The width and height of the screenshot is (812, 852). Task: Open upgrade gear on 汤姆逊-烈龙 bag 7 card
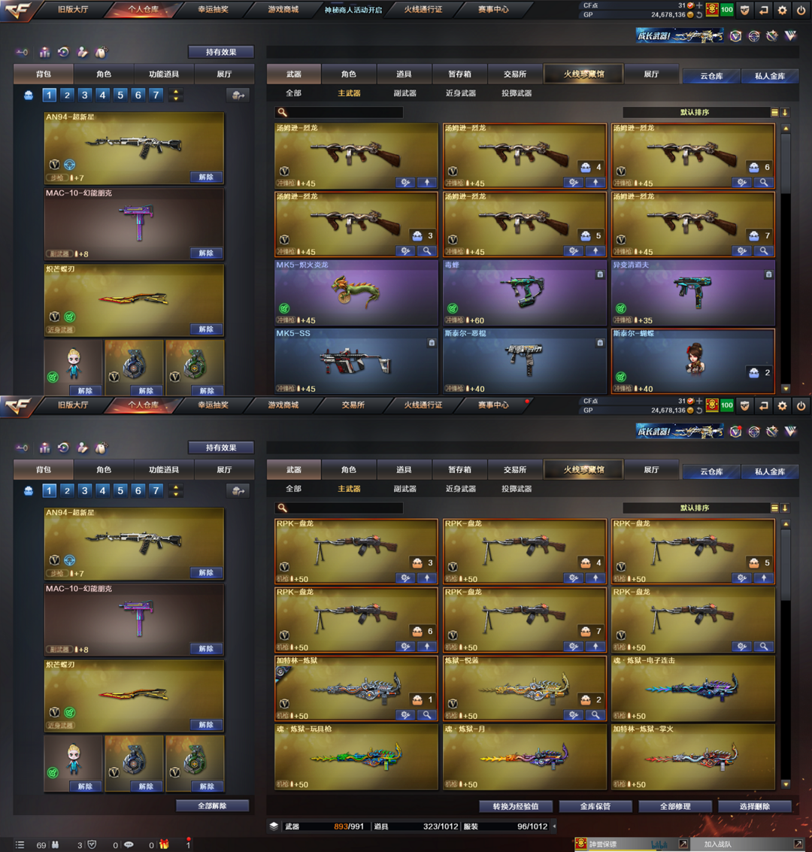click(x=742, y=251)
